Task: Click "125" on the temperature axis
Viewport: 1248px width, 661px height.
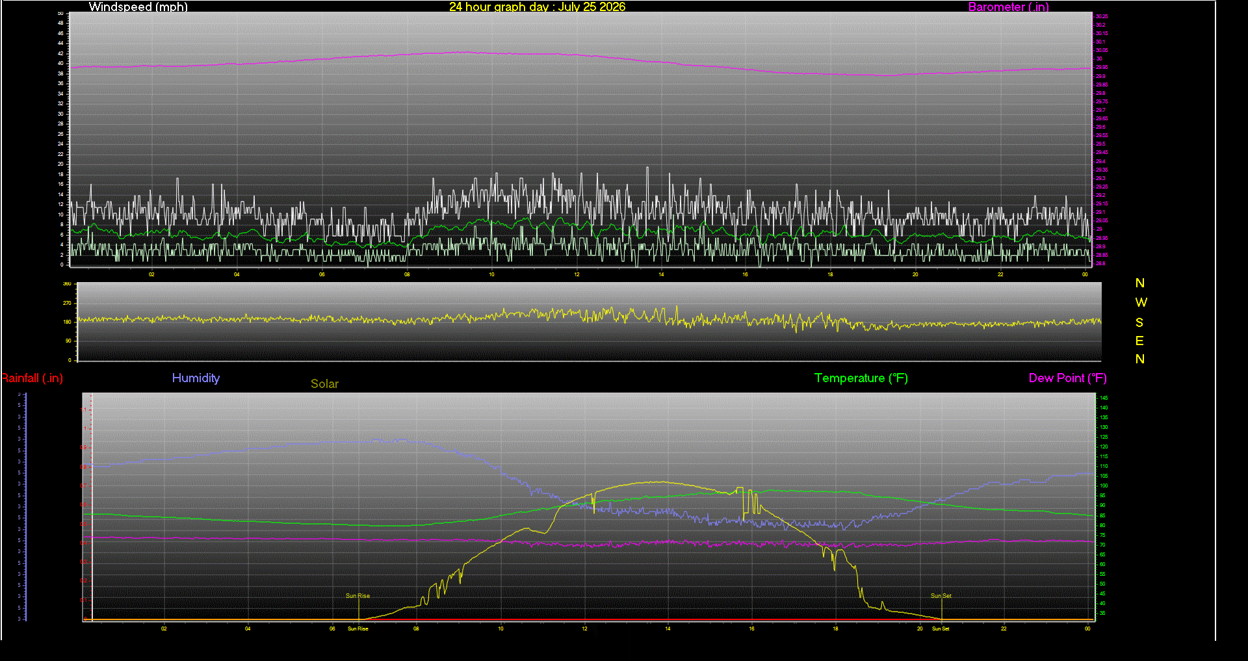Action: [1104, 437]
